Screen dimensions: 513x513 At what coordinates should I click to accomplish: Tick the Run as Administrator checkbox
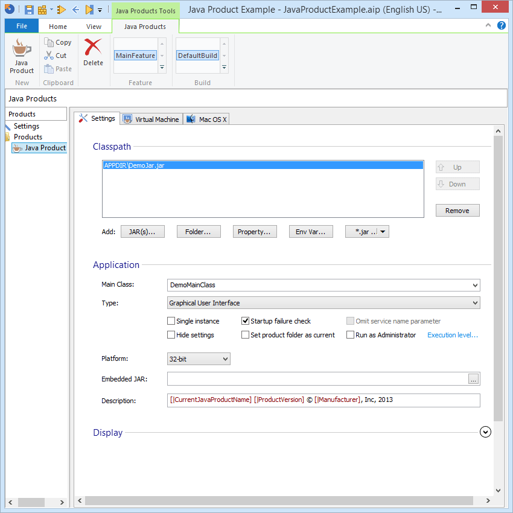pyautogui.click(x=351, y=335)
